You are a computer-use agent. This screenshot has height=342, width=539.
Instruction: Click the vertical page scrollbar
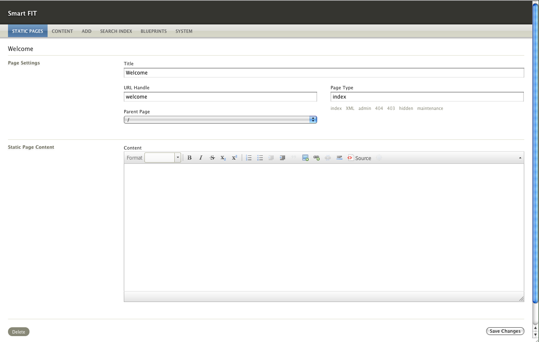[x=536, y=152]
